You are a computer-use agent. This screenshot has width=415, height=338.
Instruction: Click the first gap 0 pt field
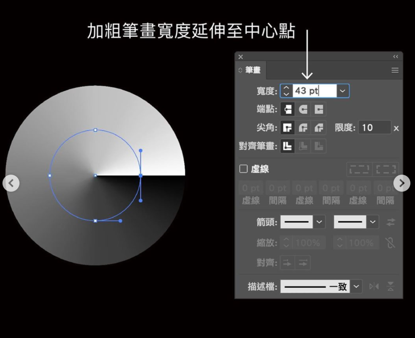click(278, 188)
